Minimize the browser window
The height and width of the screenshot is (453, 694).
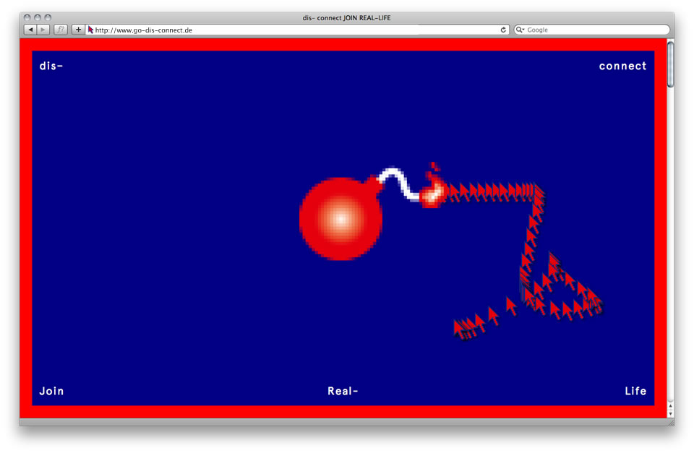(38, 17)
